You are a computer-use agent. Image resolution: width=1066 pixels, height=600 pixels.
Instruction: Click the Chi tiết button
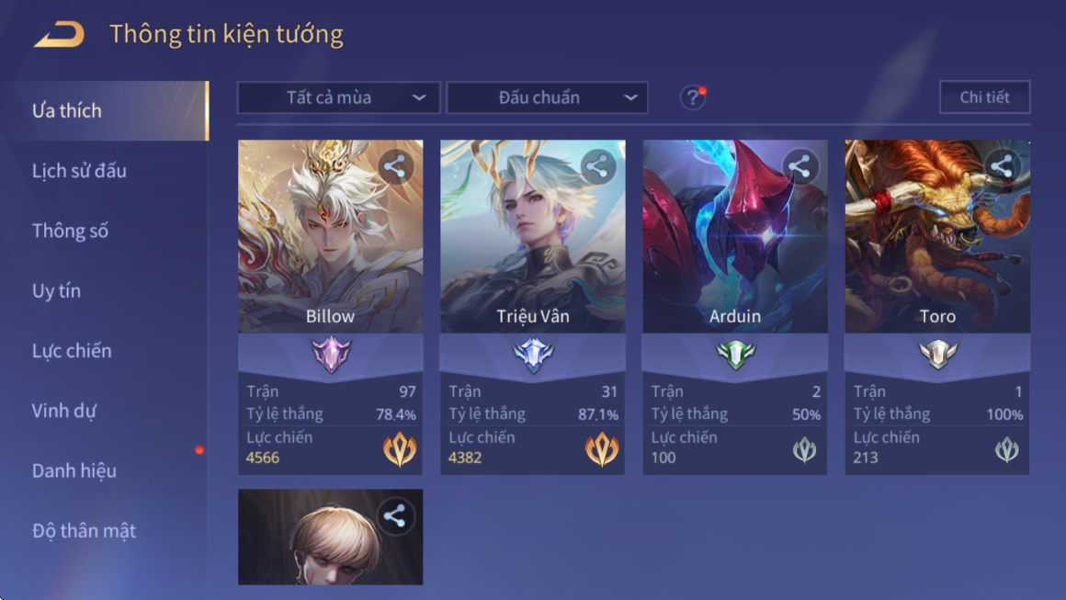[984, 97]
